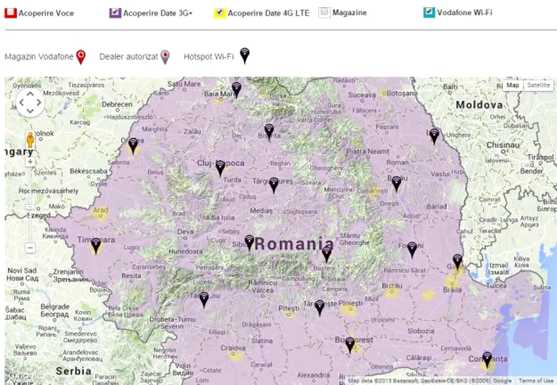Click the map pan navigation control
The image size is (557, 385).
point(30,102)
